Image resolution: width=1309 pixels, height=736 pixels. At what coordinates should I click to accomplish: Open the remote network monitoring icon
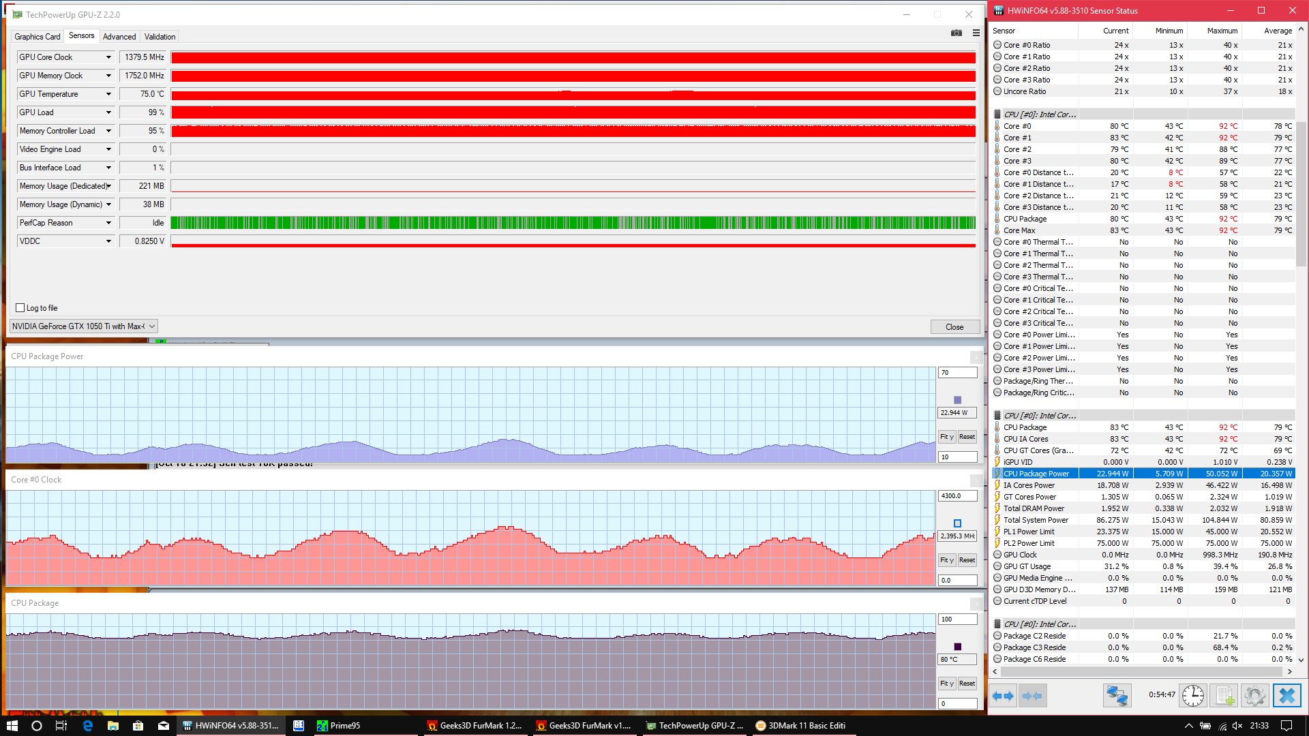1117,696
